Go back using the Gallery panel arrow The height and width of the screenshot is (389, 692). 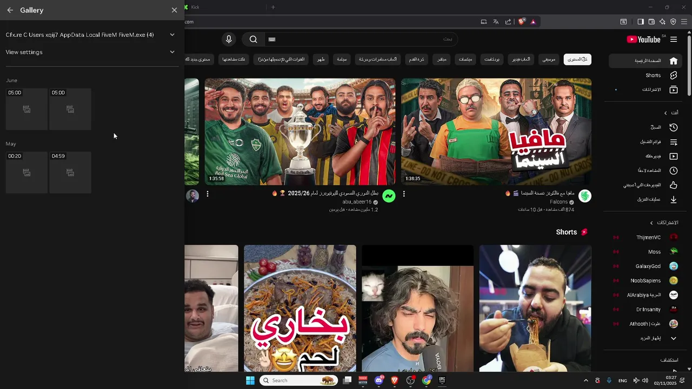[x=10, y=10]
